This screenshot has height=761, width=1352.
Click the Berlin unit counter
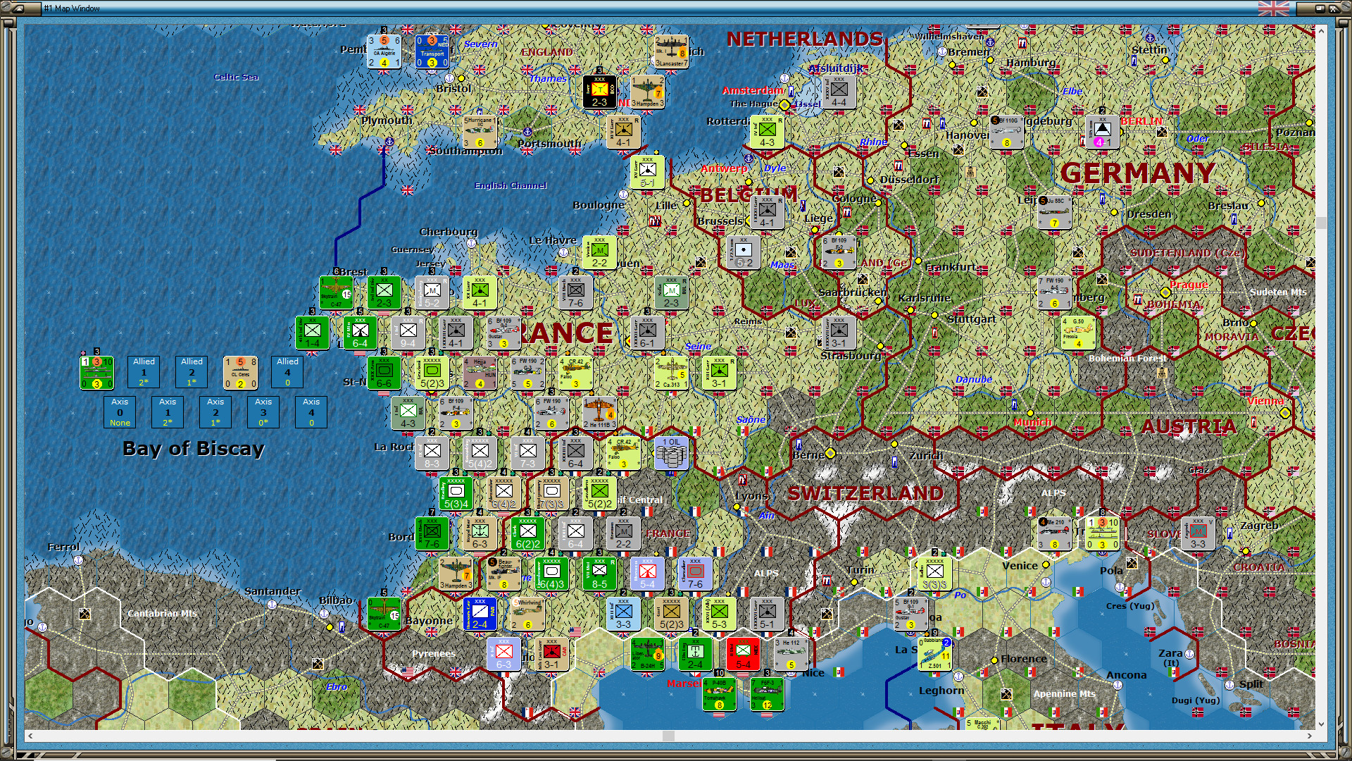click(x=1102, y=132)
